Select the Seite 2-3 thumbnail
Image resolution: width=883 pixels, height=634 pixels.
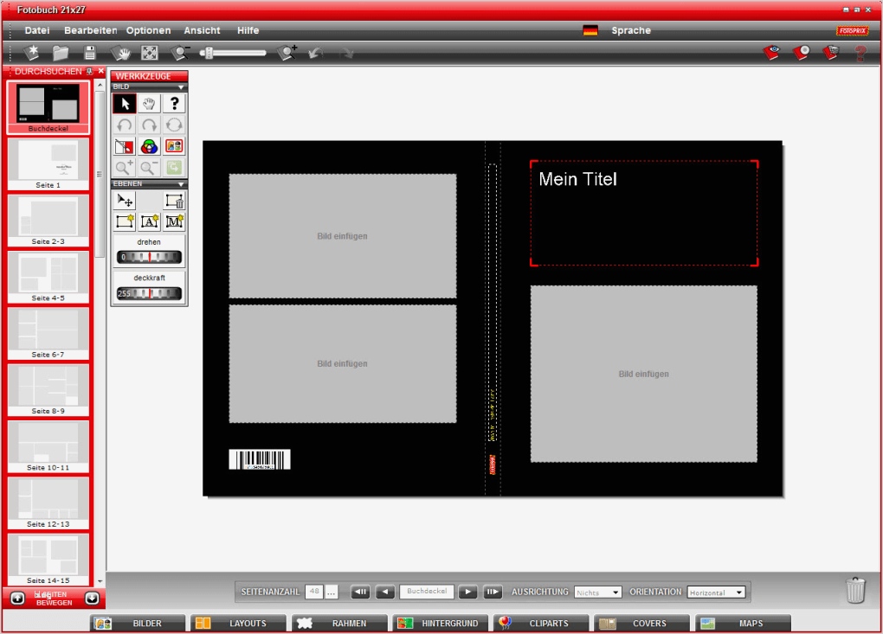point(48,221)
